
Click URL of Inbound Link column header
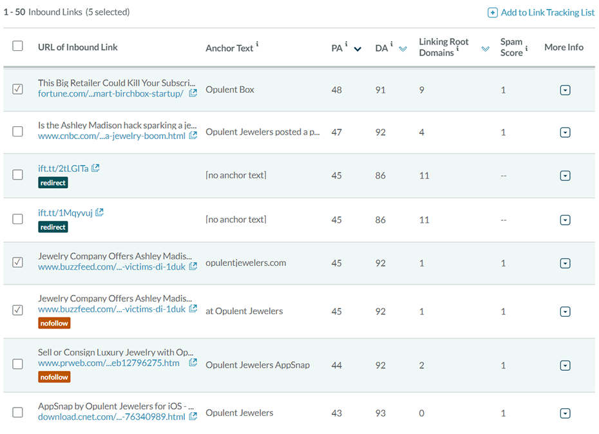(x=77, y=47)
